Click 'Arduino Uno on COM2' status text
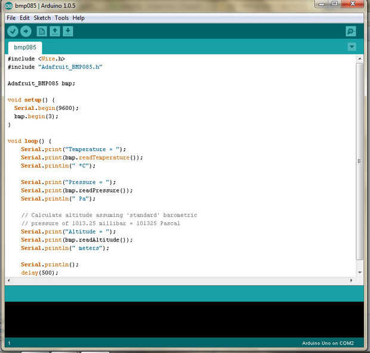Screen dimensions: 370x353 point(328,343)
